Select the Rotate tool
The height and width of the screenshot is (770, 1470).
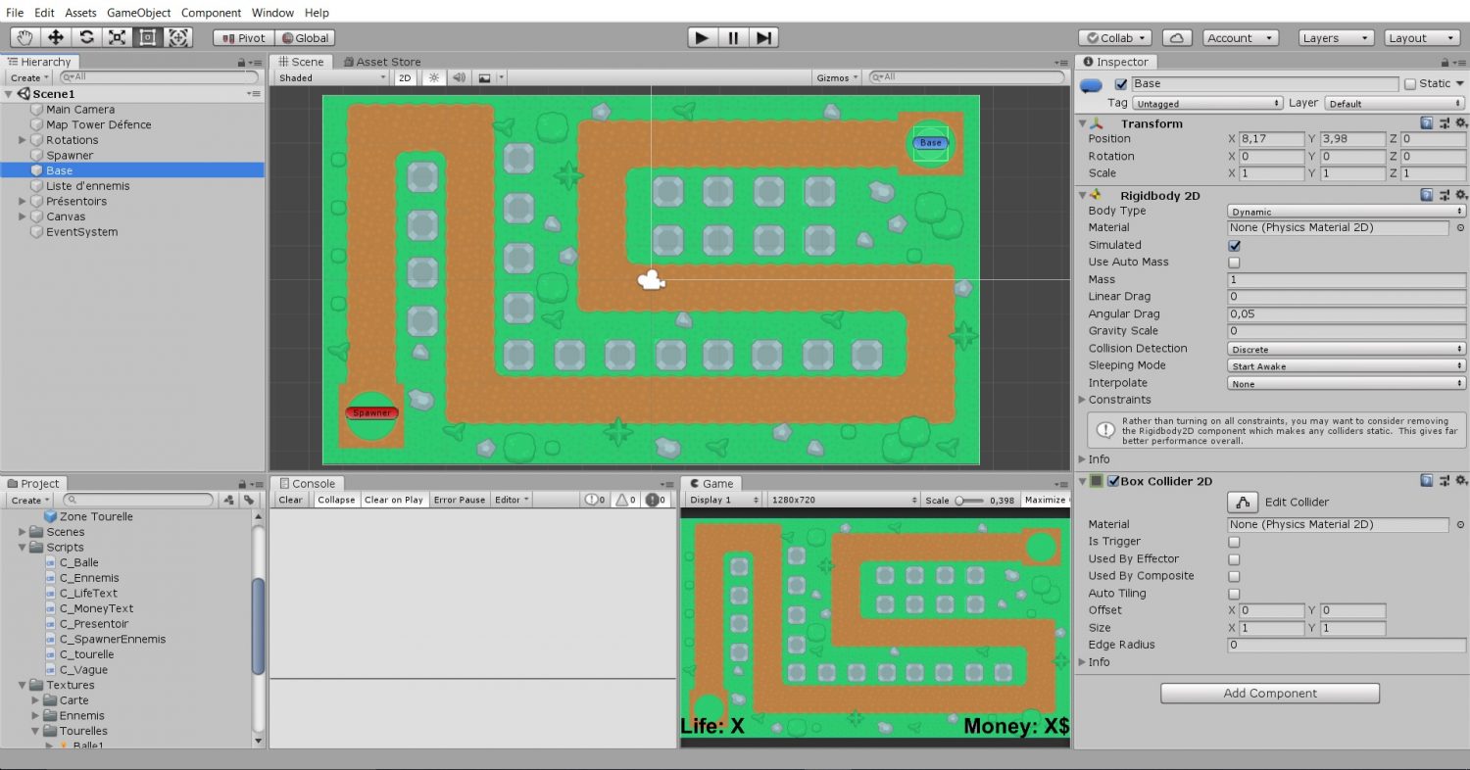[86, 38]
